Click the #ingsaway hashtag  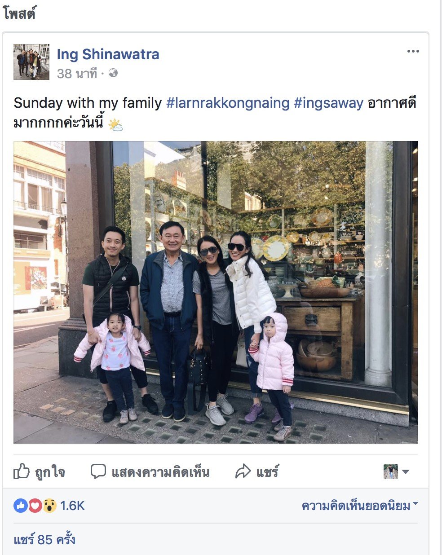[x=328, y=103]
